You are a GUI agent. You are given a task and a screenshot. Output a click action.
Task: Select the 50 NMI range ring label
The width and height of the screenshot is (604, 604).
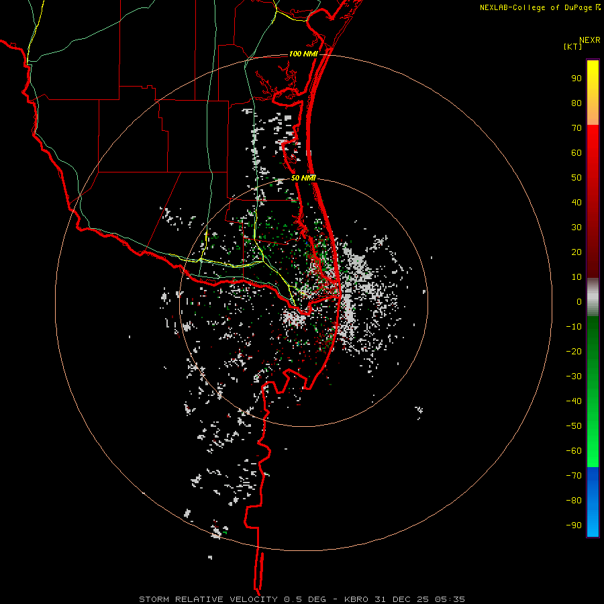(x=303, y=178)
